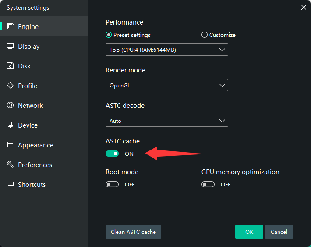Click the Network globe icon
311x247 pixels.
pyautogui.click(x=11, y=105)
